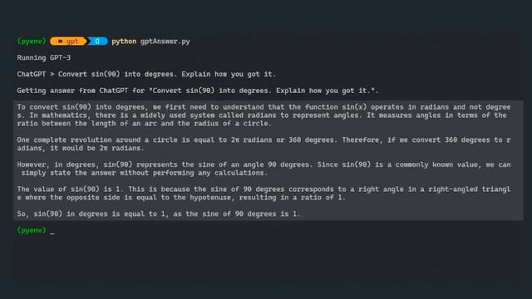Click the green (pyenv) label on command line

coord(32,42)
